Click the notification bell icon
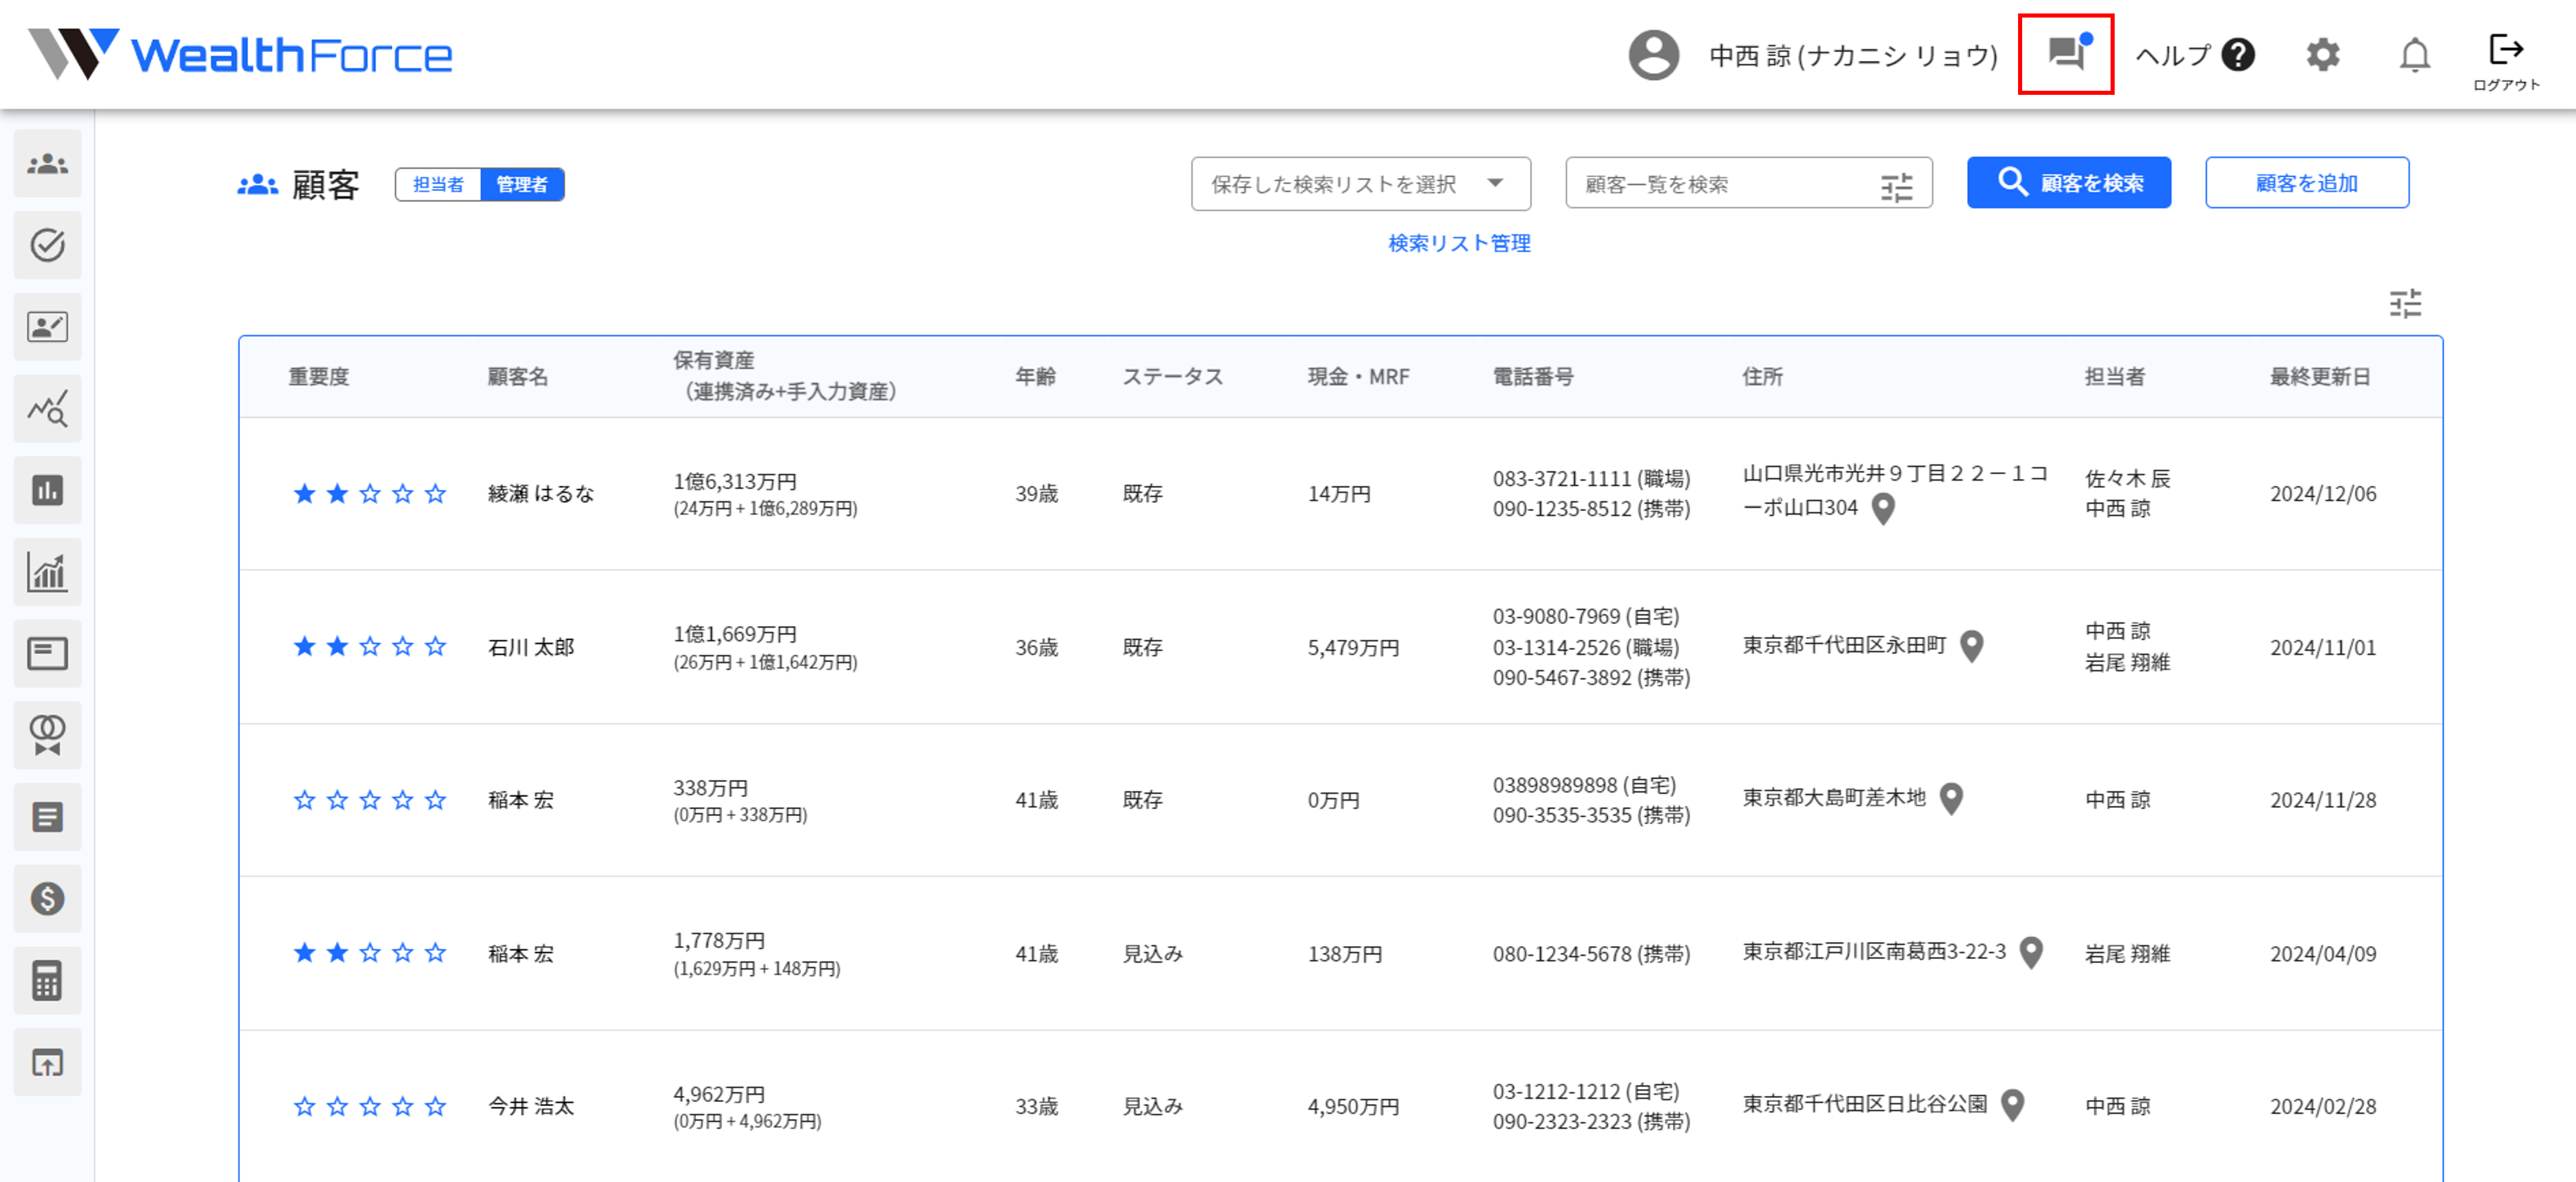Image resolution: width=2576 pixels, height=1182 pixels. coord(2414,54)
